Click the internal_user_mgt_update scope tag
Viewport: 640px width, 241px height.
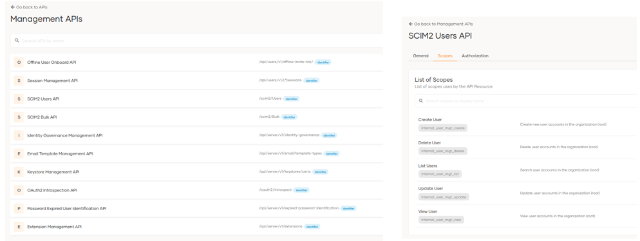[444, 197]
